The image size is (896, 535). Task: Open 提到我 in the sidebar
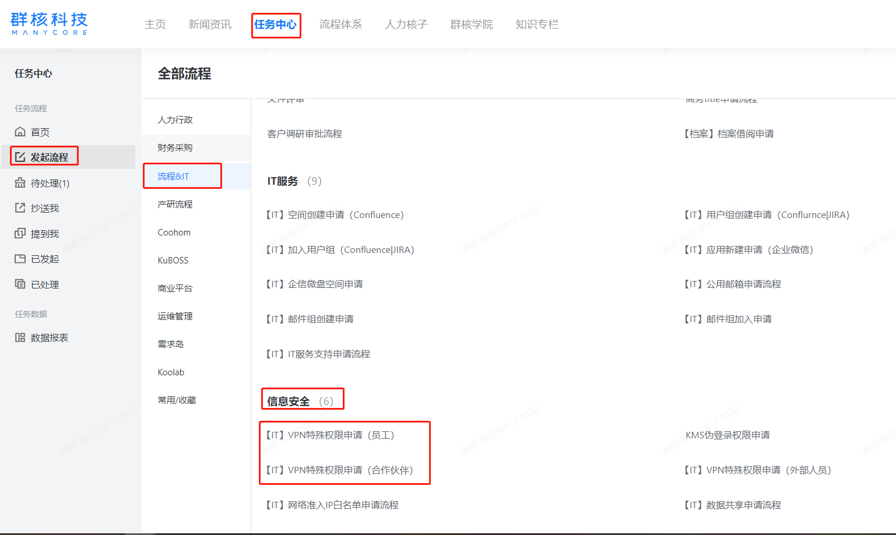click(x=45, y=234)
